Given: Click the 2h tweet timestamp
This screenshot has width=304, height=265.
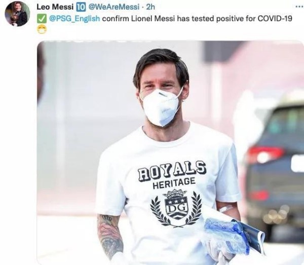Looking at the screenshot, I should coord(150,7).
